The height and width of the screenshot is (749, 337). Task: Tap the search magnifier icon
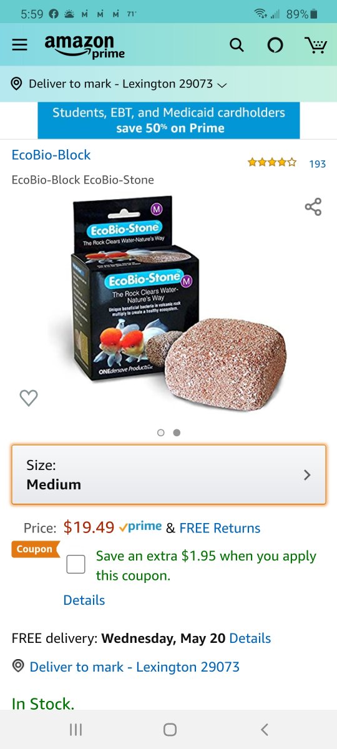237,45
